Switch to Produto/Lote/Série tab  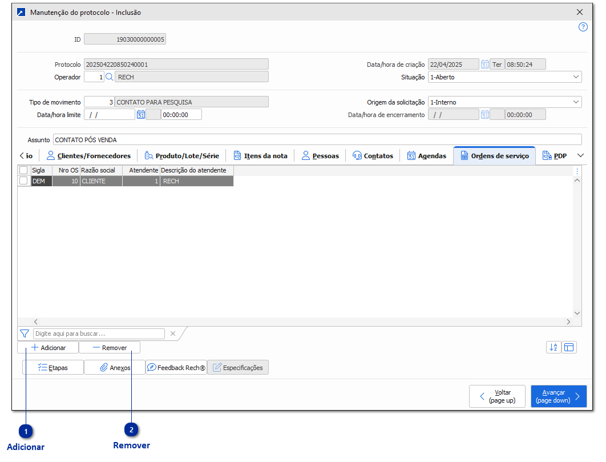tap(181, 155)
